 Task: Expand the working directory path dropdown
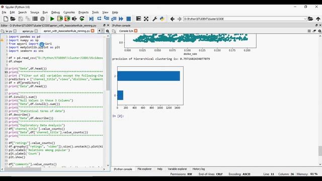[x=305, y=19]
